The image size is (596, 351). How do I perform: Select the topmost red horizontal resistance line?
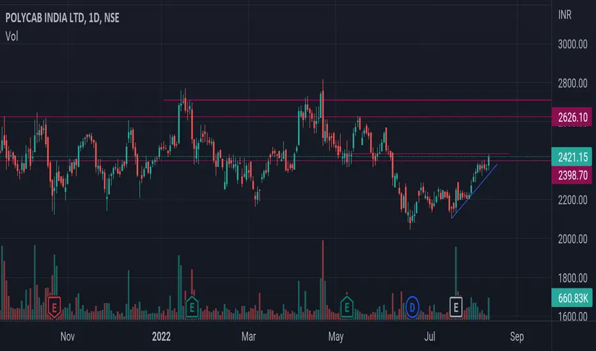click(x=357, y=100)
